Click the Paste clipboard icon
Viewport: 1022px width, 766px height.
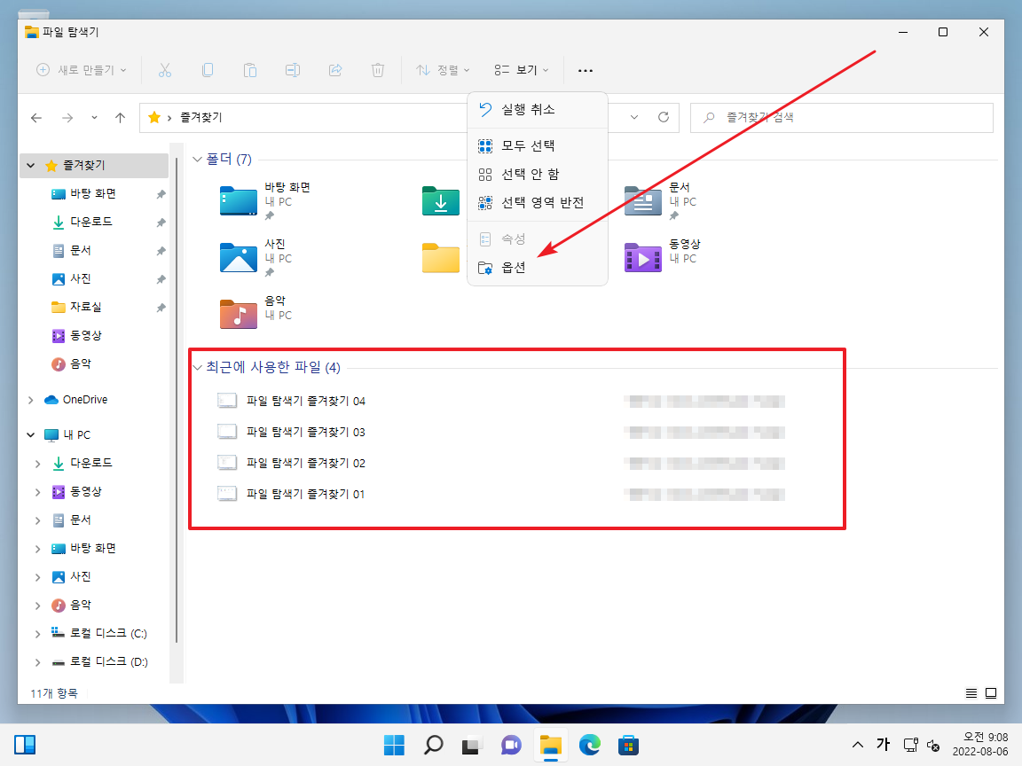pos(249,70)
